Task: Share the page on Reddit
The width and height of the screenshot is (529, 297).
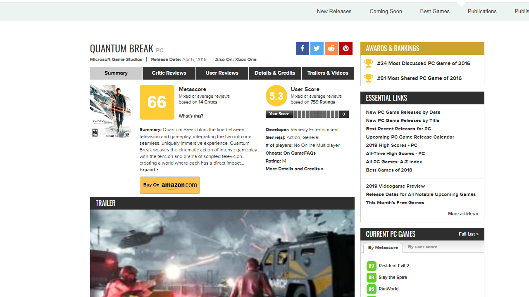Action: tap(331, 49)
